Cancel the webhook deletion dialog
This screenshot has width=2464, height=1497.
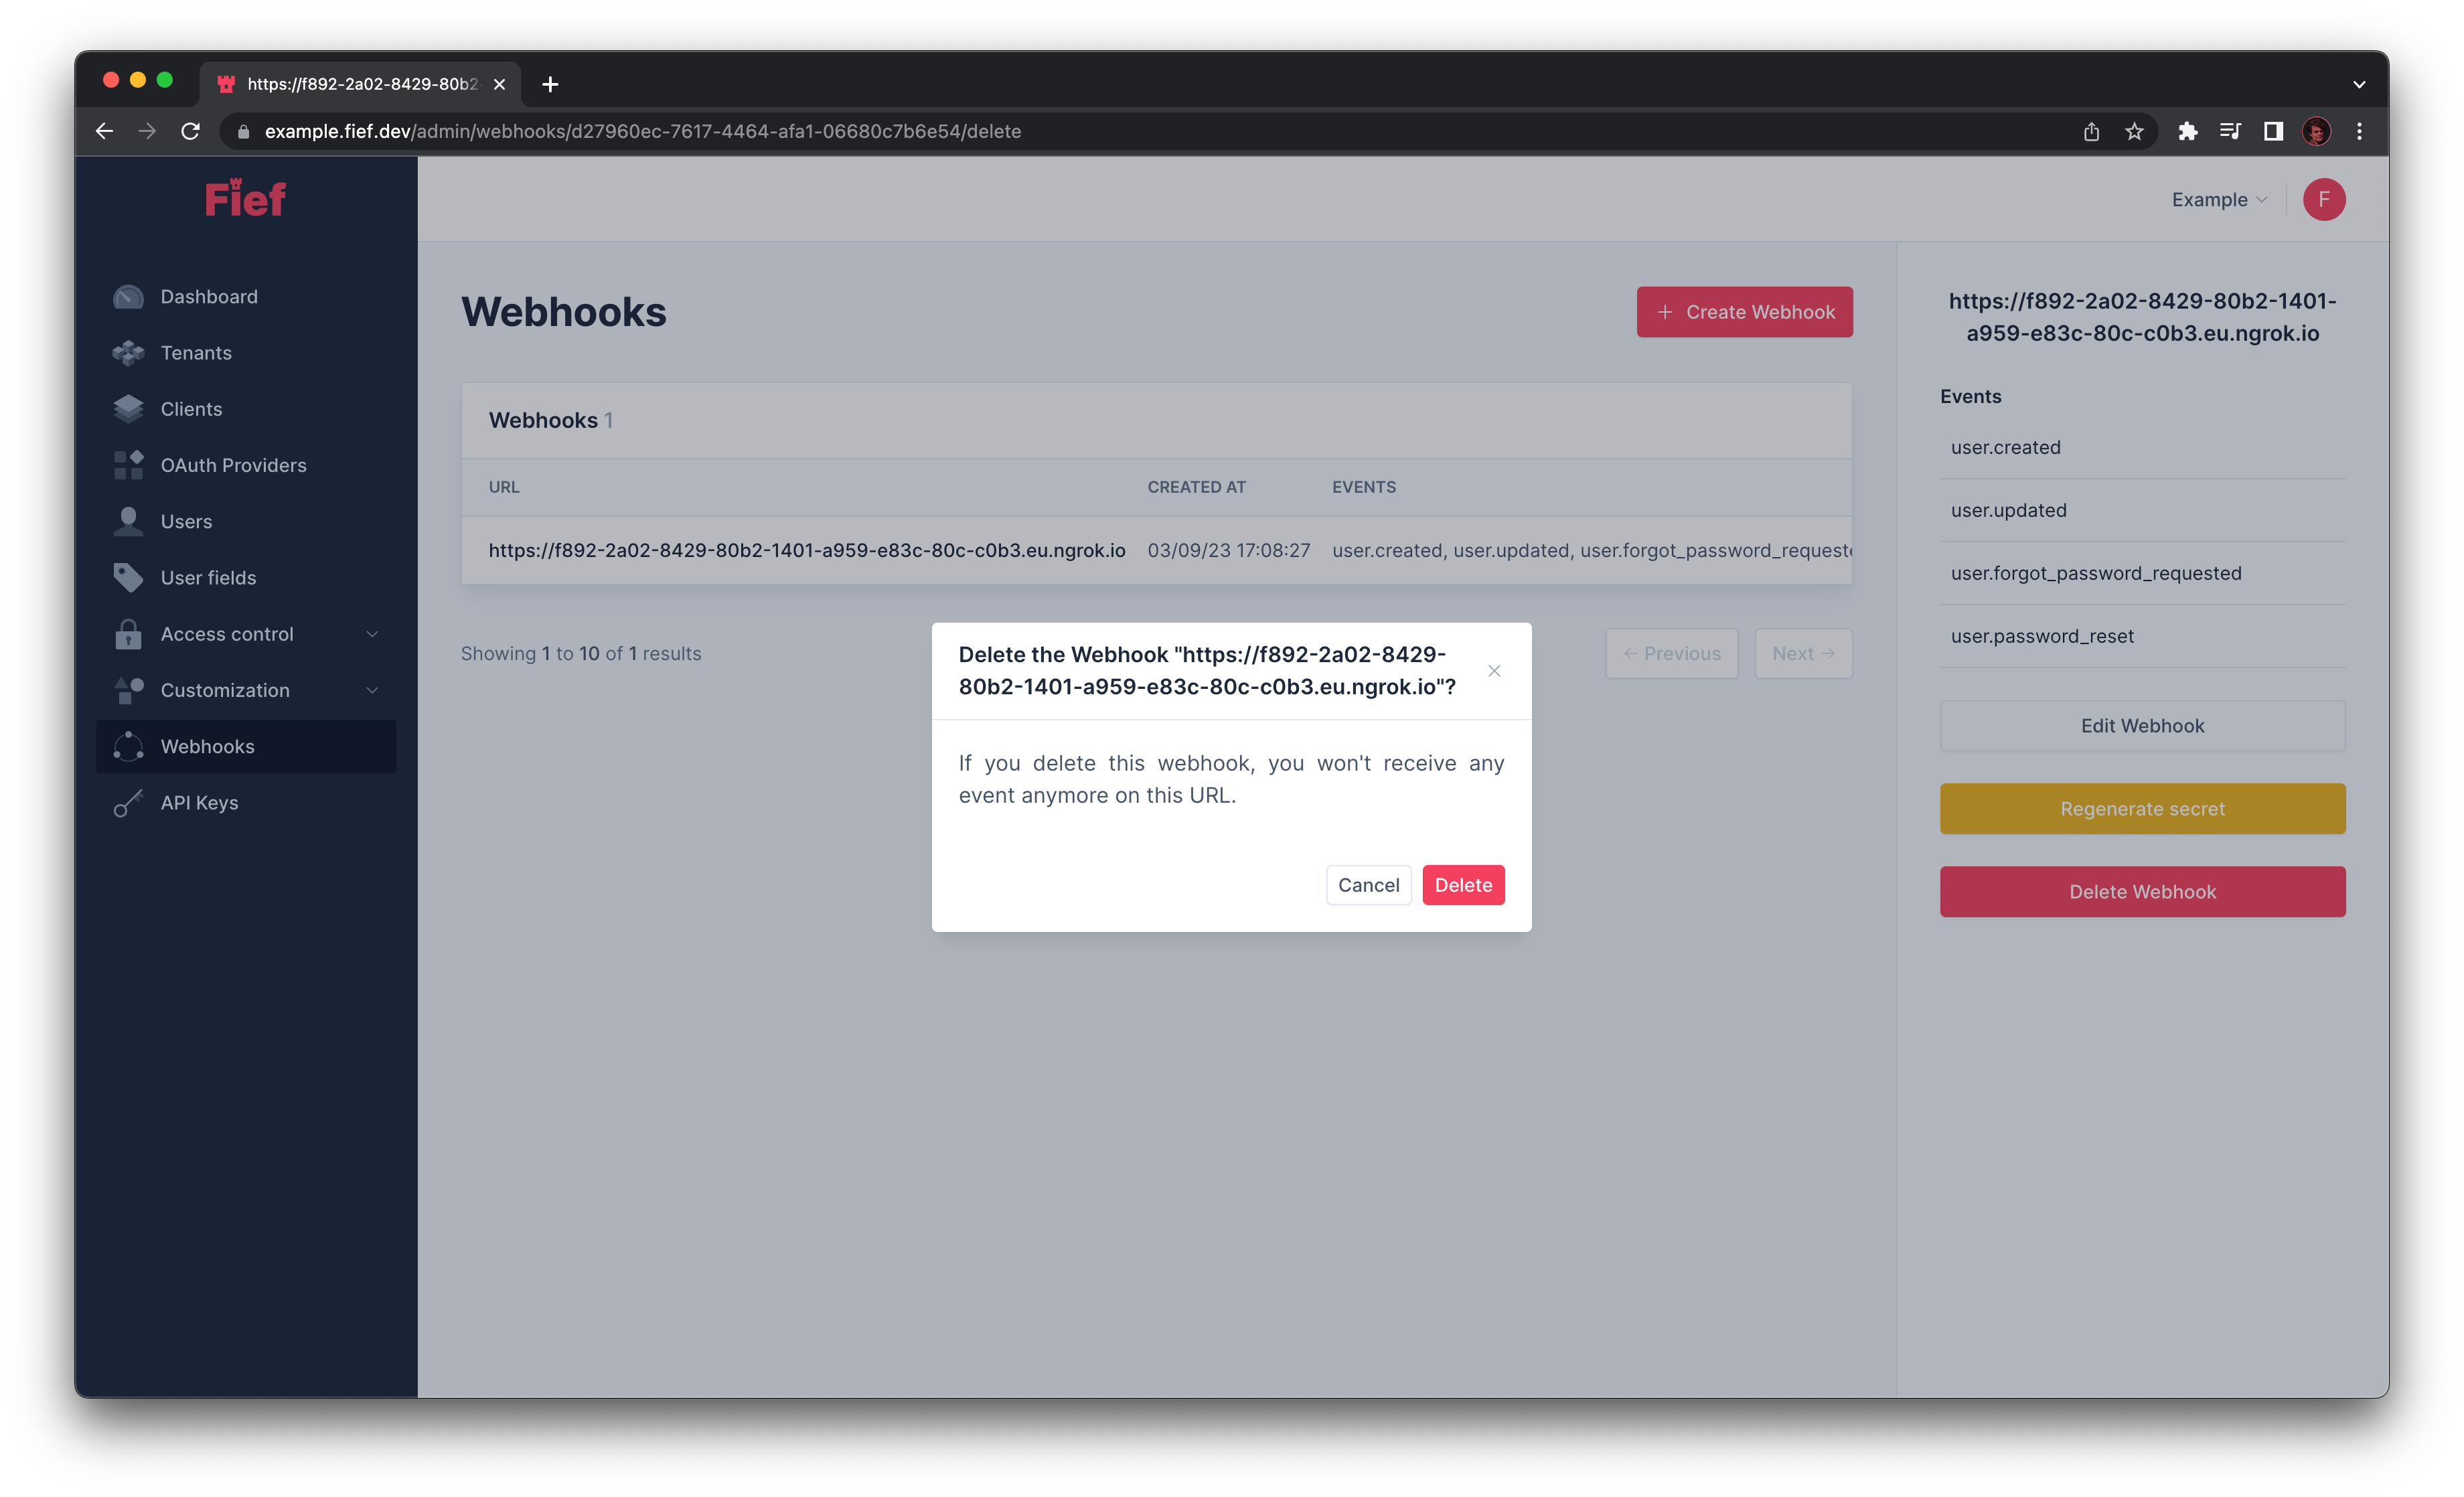[x=1368, y=885]
